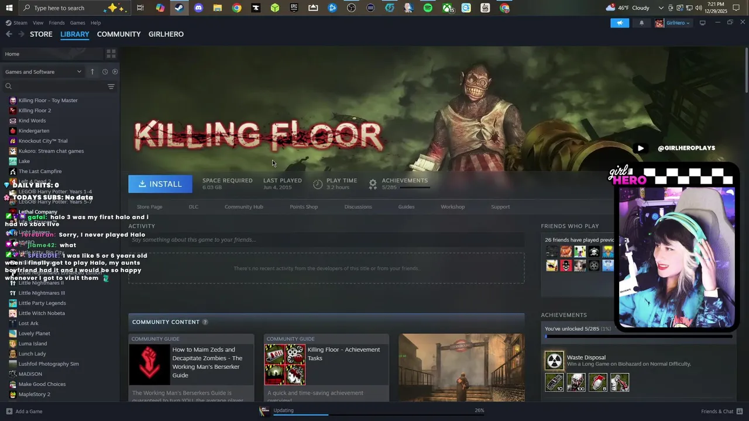Click the blue INSTALL button
Image resolution: width=749 pixels, height=421 pixels.
(x=160, y=184)
